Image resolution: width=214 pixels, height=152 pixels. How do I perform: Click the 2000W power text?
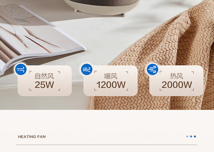[177, 85]
